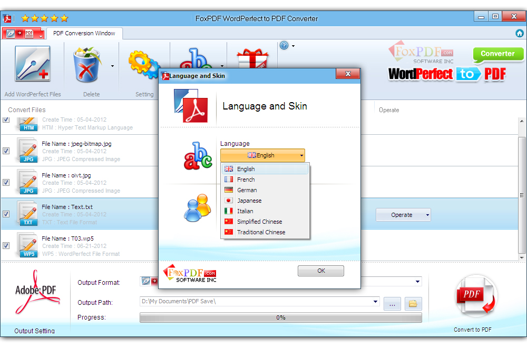Click the file list scroll up arrow
527x348 pixels.
click(x=522, y=121)
